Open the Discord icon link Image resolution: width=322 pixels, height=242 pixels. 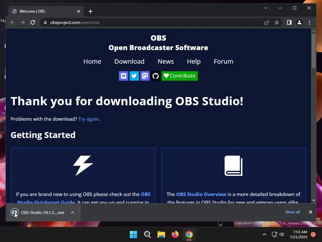tap(123, 76)
